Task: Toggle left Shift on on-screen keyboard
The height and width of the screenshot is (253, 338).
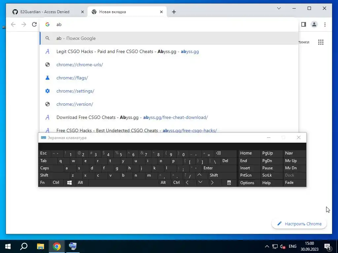Action: tap(54, 175)
